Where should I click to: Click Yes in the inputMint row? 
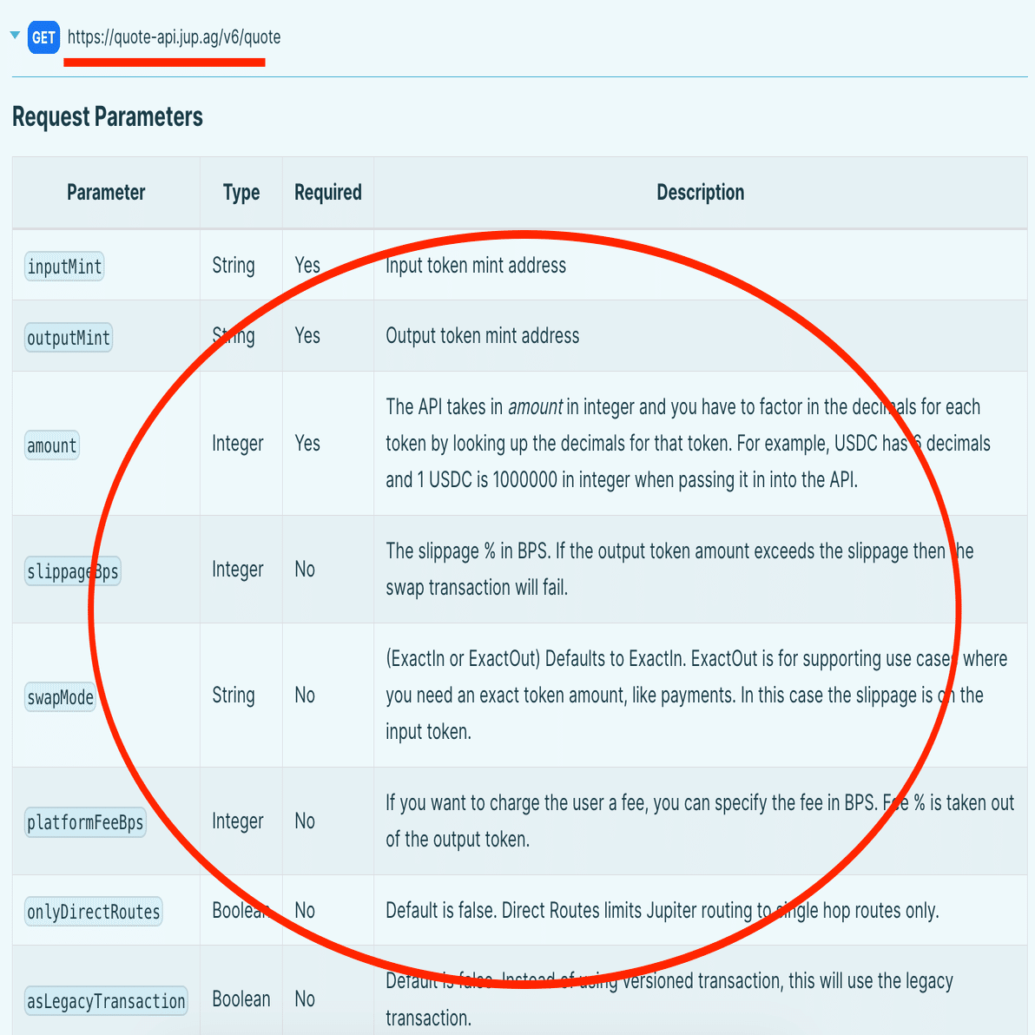[307, 266]
